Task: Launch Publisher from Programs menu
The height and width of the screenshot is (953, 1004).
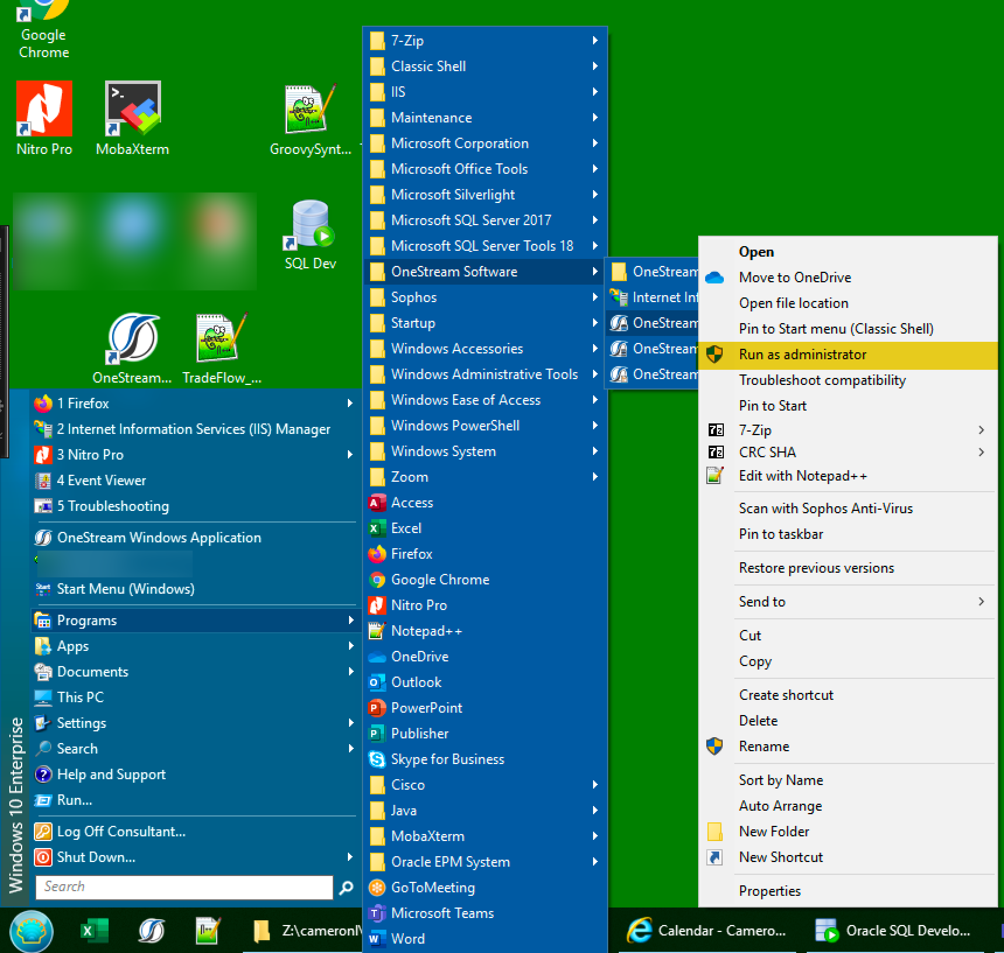Action: pos(485,734)
